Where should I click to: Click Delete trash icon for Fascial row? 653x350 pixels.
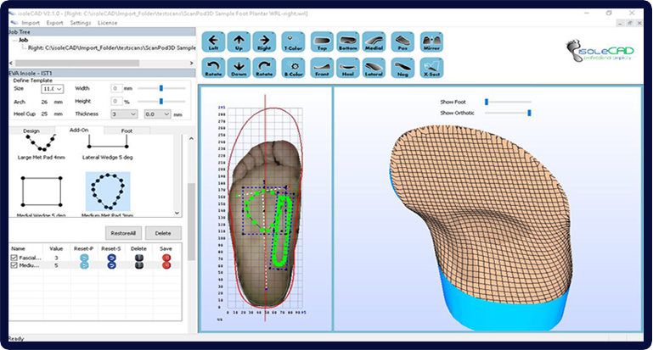click(139, 258)
